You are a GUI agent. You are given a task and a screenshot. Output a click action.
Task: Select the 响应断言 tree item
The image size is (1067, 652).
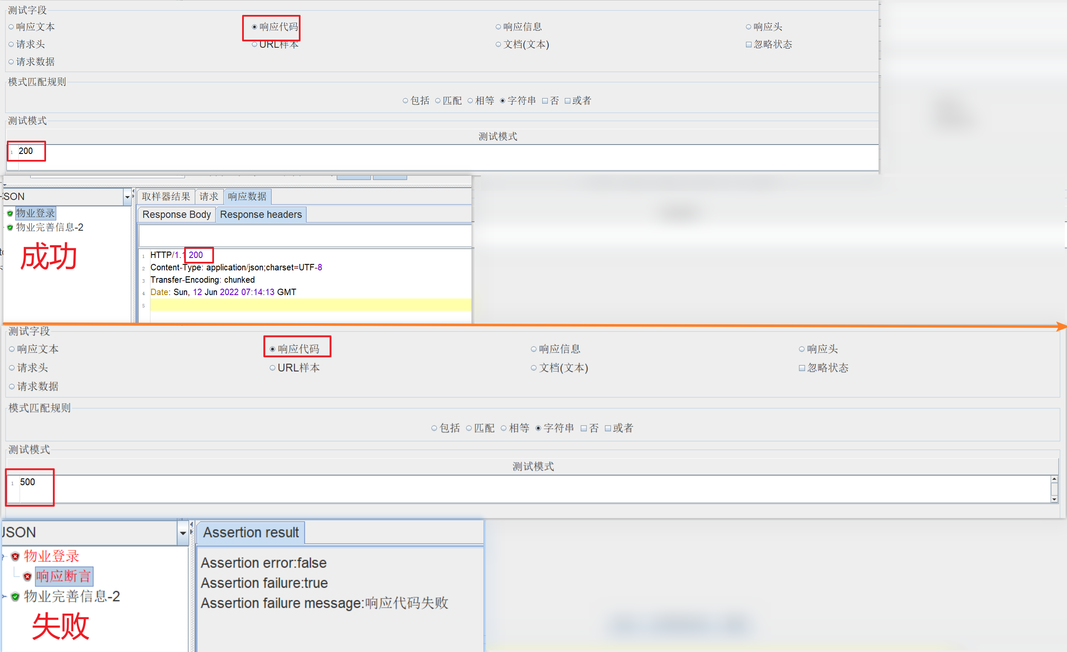[63, 576]
